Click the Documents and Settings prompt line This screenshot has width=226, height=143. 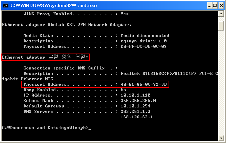(45, 128)
